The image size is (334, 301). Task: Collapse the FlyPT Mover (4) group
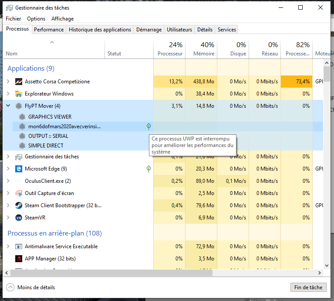point(8,106)
